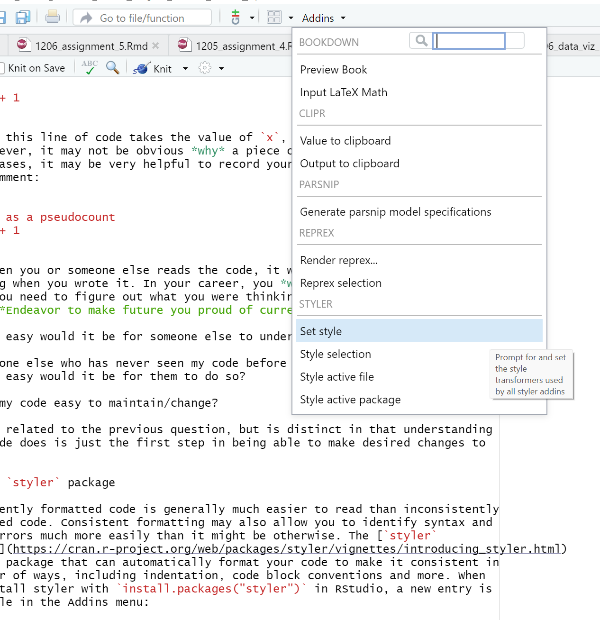Focus the addins search text box

(469, 41)
